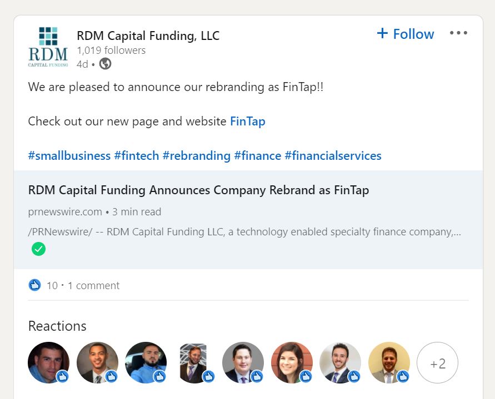Image resolution: width=495 pixels, height=399 pixels.
Task: Open first reactor's profile photo
Action: [48, 362]
